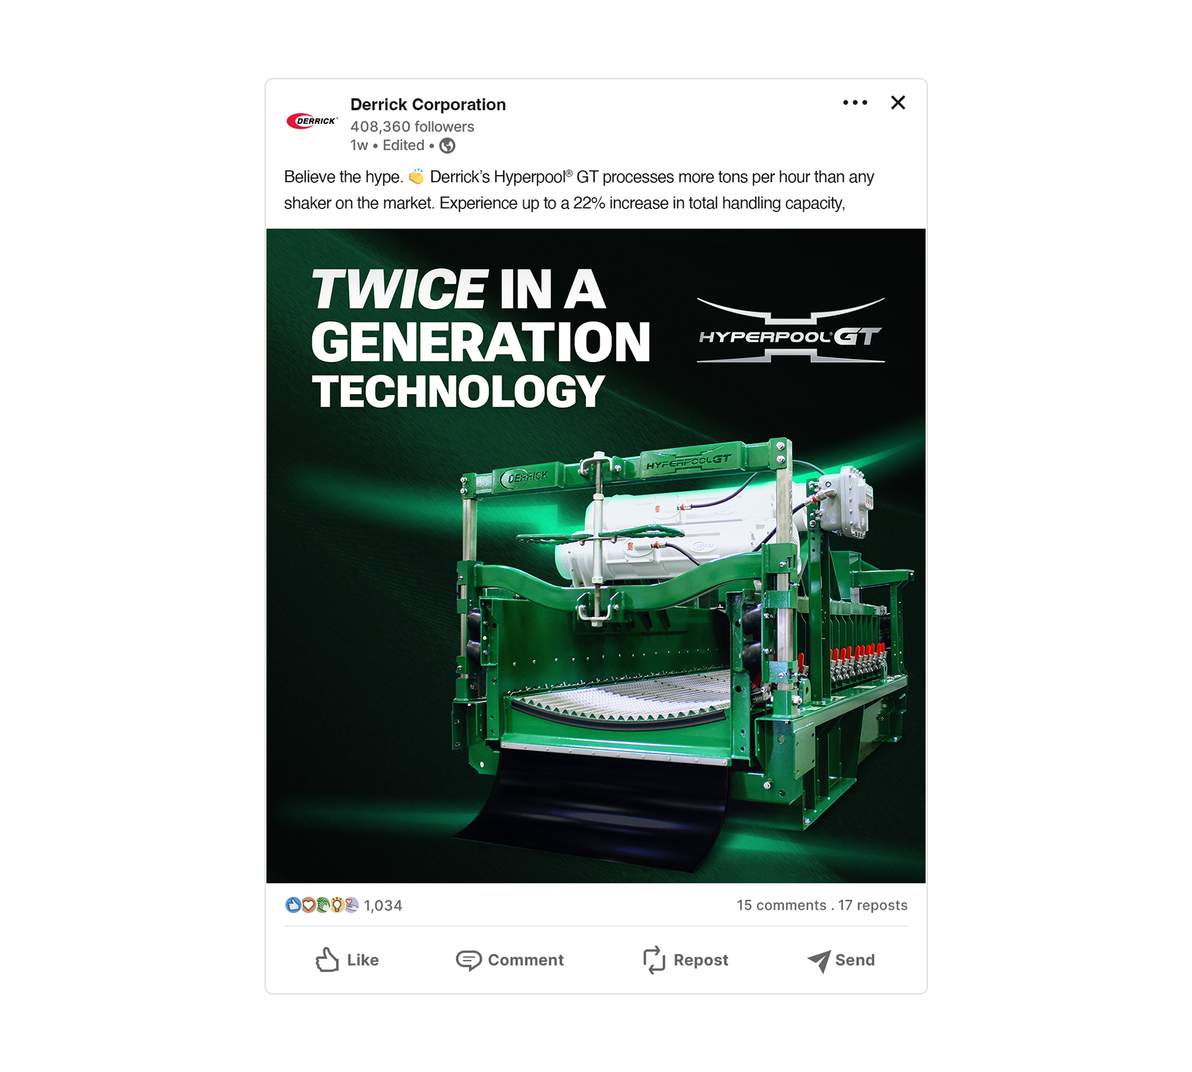Open the 1,034 reactions count

coord(383,906)
